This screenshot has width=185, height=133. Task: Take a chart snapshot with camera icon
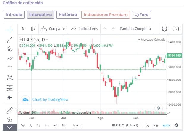(176, 29)
